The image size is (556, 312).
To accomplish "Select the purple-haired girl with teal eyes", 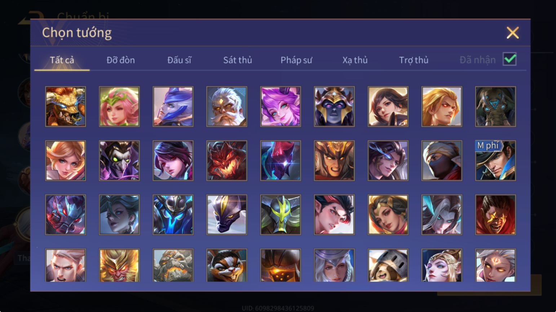I will (281, 107).
